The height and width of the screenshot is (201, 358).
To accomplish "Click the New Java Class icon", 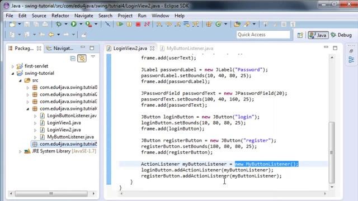I will point(219,24).
